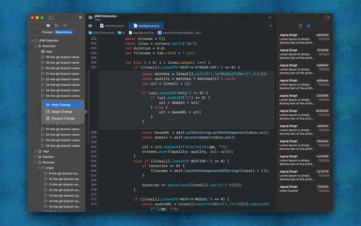Screen dimensions: 361x226
Task: Toggle the right inspector panel icon
Action: pyautogui.click(x=327, y=18)
